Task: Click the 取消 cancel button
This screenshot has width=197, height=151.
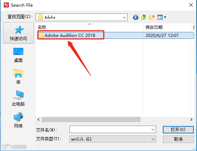Action: coord(178,139)
